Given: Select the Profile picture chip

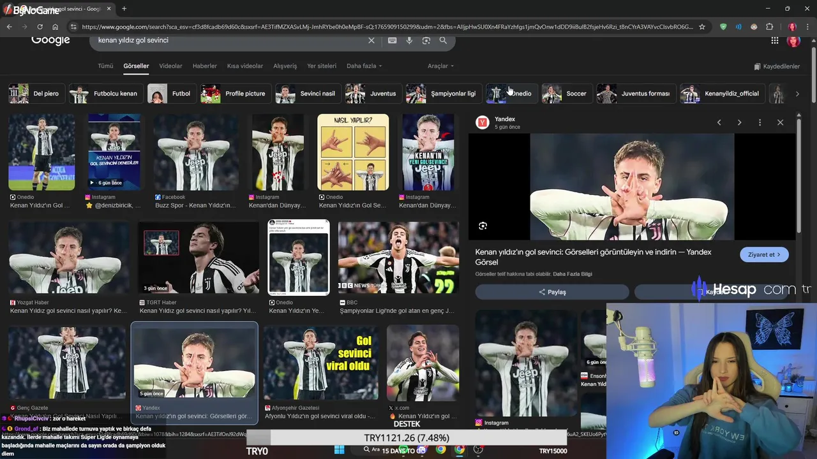Looking at the screenshot, I should point(236,94).
